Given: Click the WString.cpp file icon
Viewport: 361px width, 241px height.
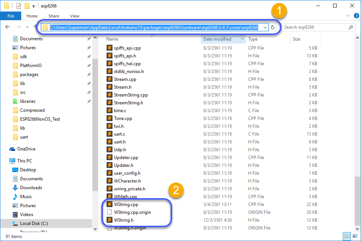Looking at the screenshot, I should pyautogui.click(x=110, y=204).
